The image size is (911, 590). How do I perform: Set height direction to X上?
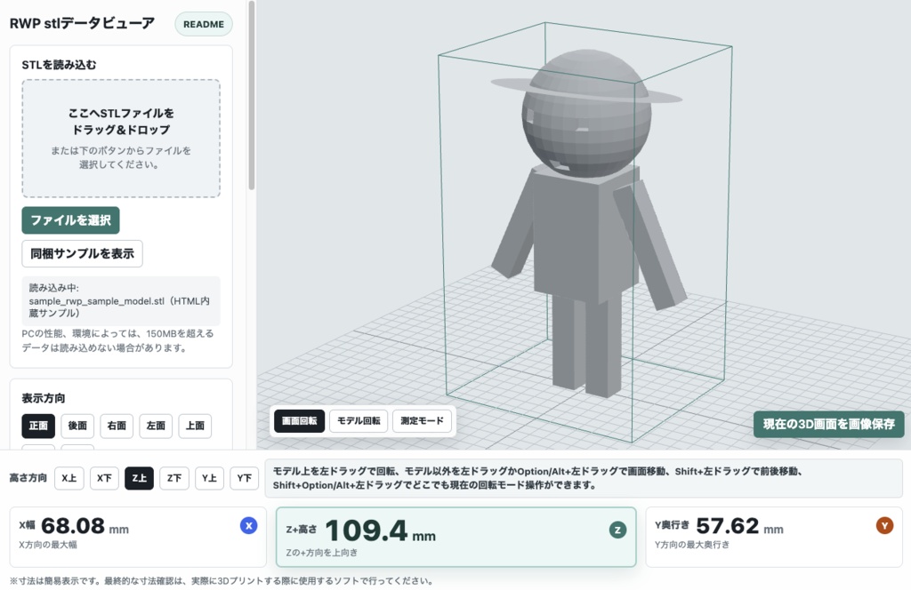point(69,478)
